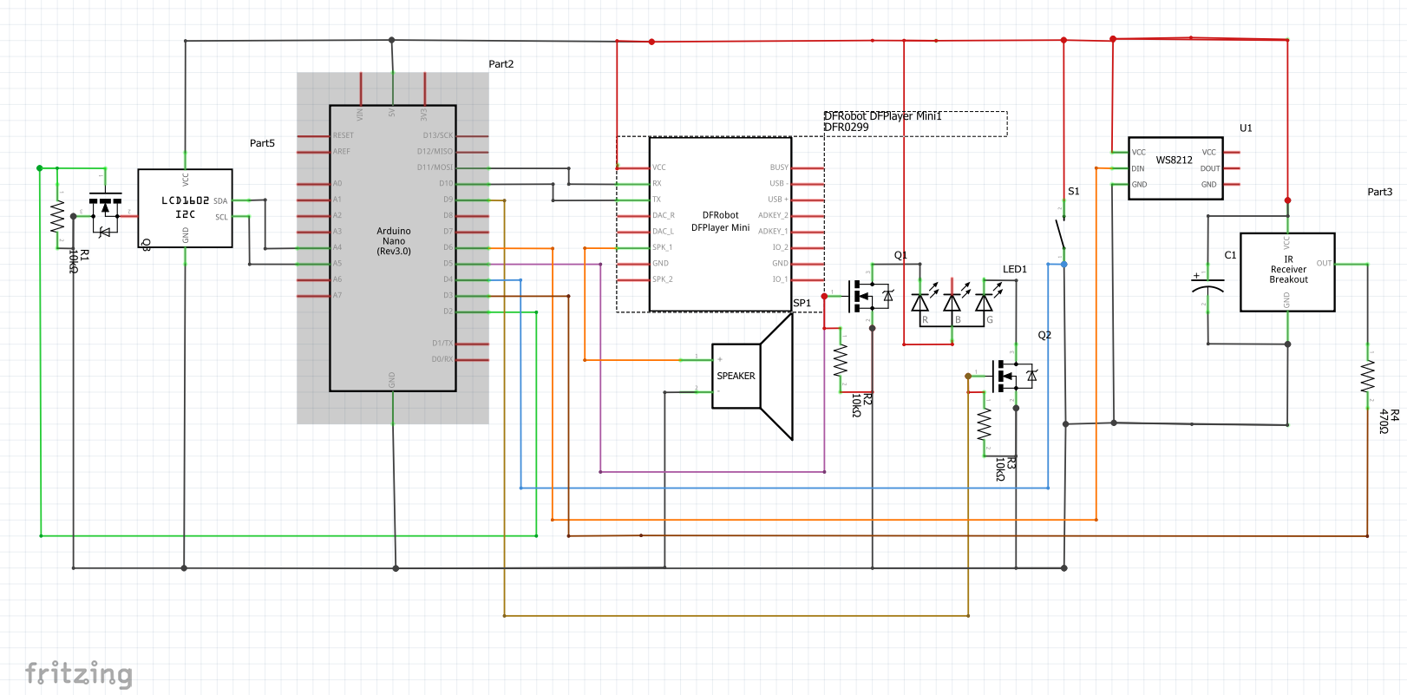This screenshot has width=1407, height=695.
Task: Click the U1 label
Action: coord(1246,128)
